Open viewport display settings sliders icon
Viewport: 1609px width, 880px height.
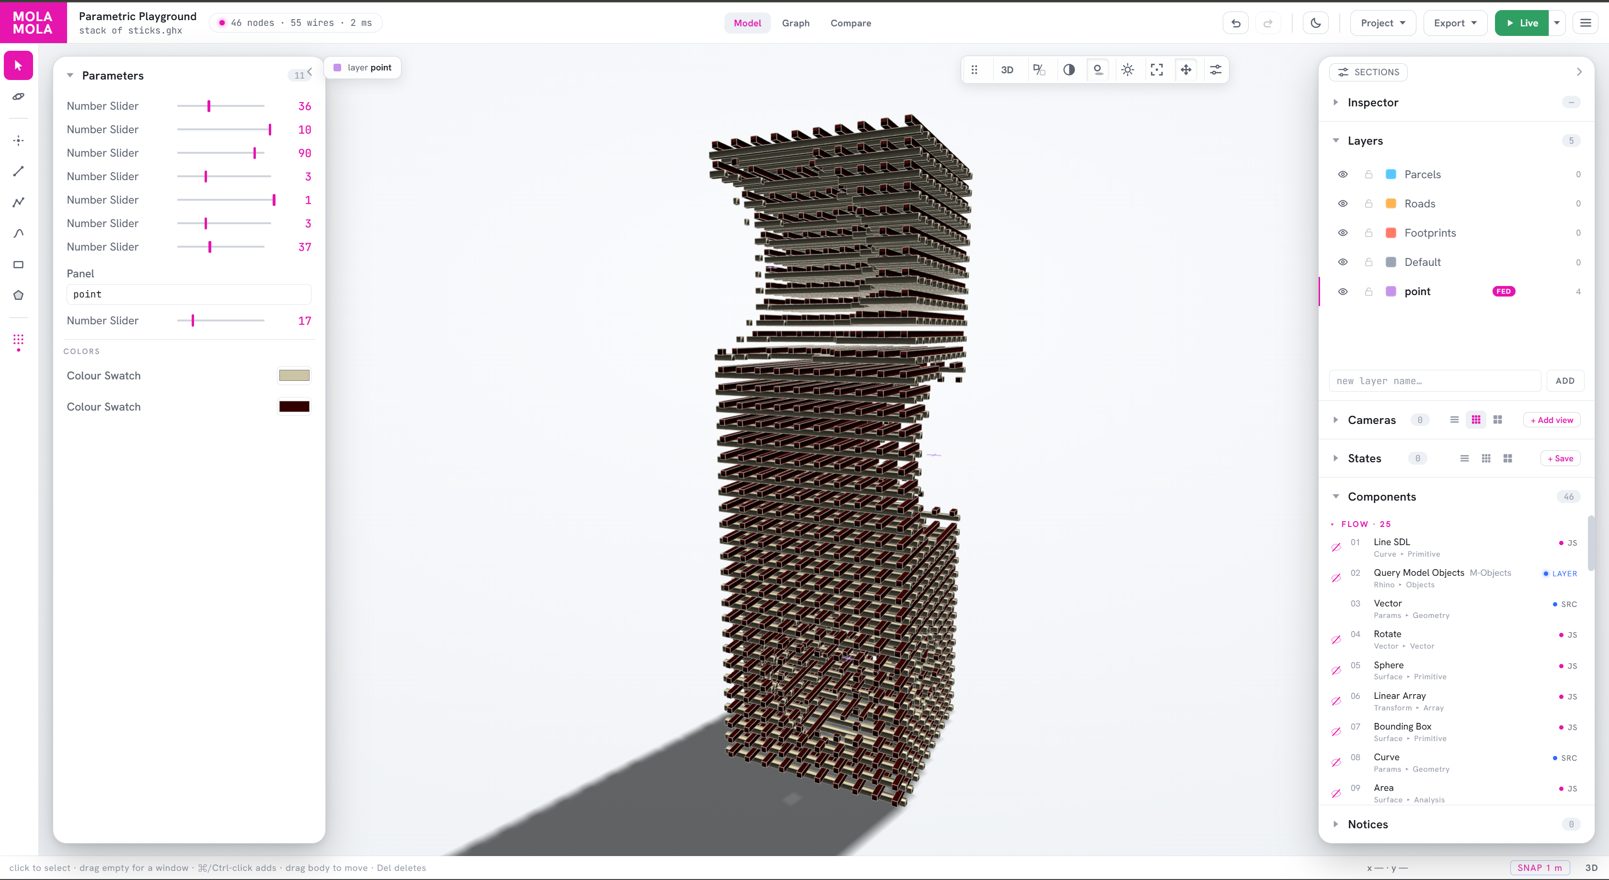tap(1216, 70)
